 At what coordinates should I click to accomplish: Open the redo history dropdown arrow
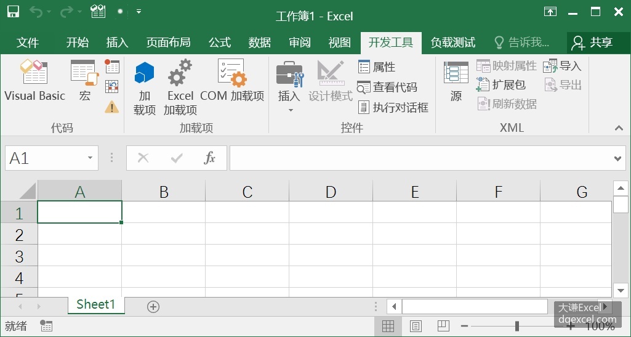coord(79,12)
